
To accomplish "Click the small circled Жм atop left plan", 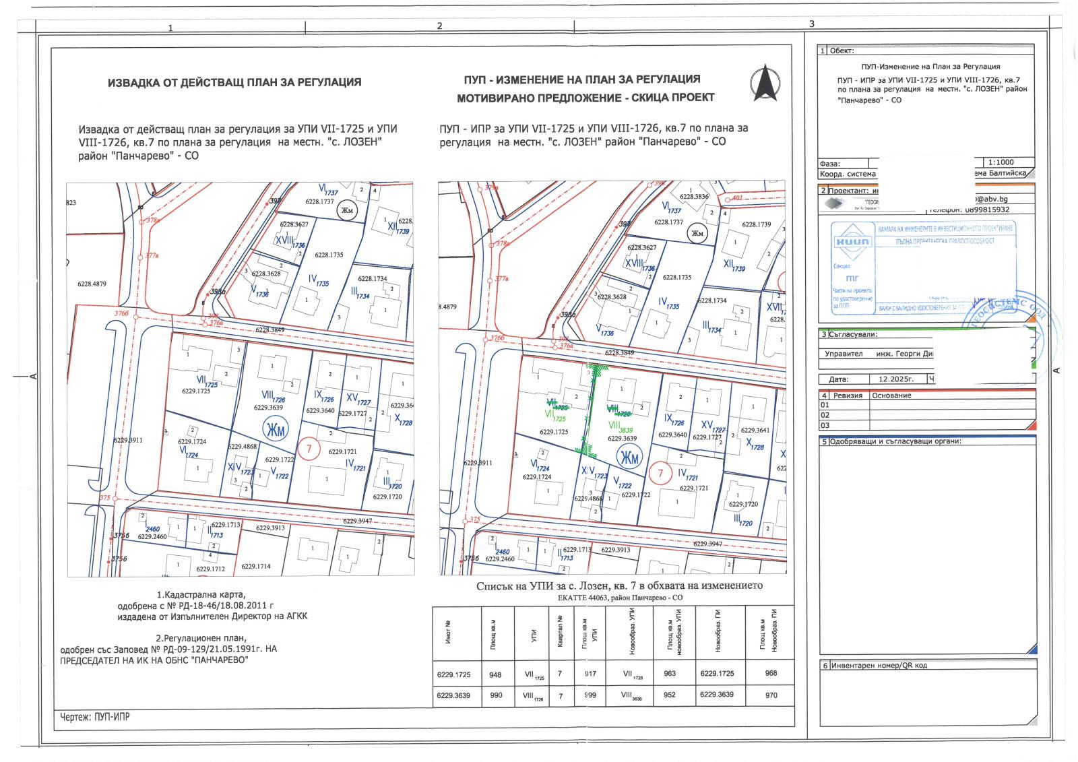I will pos(347,210).
